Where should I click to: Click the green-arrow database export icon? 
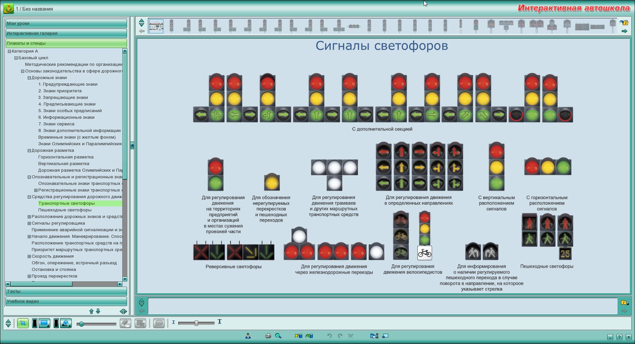[x=309, y=336]
